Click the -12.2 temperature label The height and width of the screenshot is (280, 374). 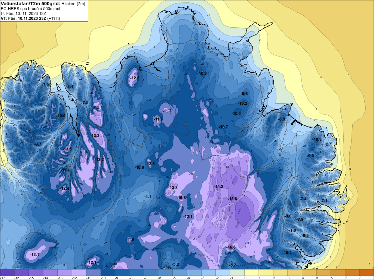pos(99,159)
